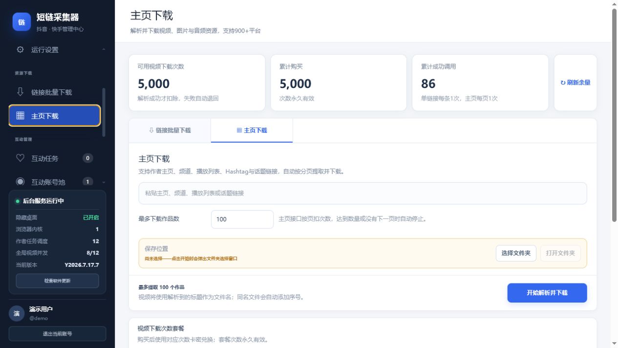Viewport: 618px width, 348px height.
Task: Click the 演示用户 username
Action: (41, 309)
